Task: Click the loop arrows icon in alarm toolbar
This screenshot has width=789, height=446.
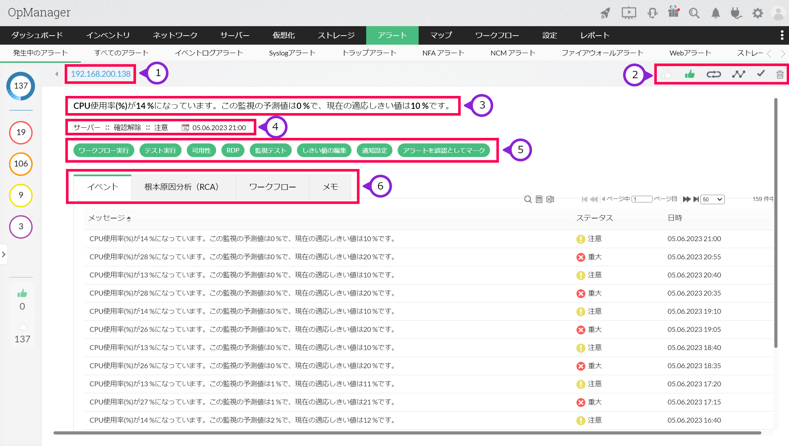Action: pyautogui.click(x=713, y=74)
